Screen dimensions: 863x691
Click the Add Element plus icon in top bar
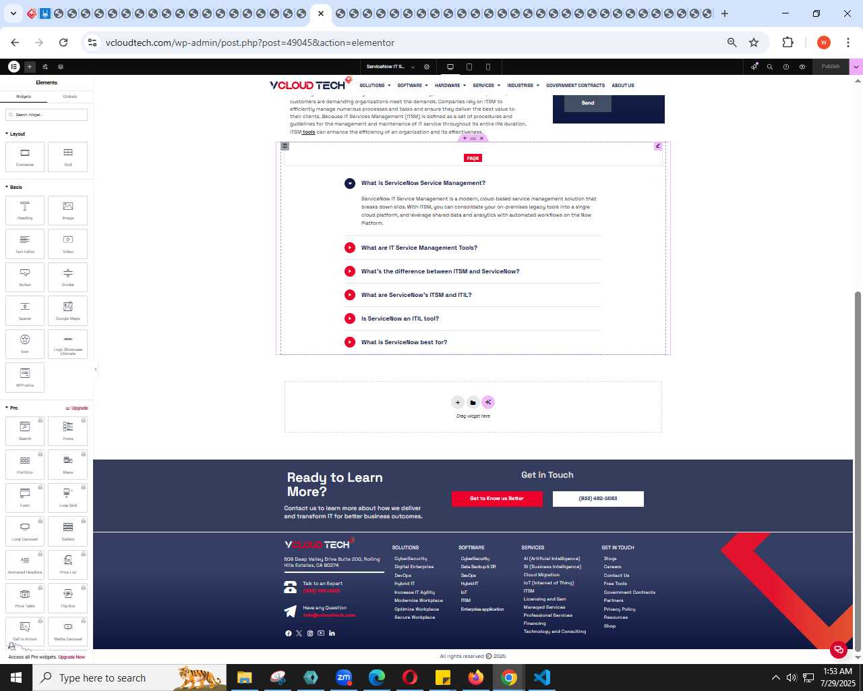pyautogui.click(x=30, y=67)
